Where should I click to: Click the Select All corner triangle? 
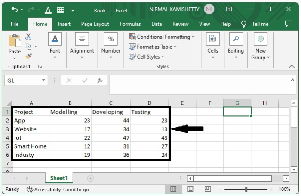9,103
